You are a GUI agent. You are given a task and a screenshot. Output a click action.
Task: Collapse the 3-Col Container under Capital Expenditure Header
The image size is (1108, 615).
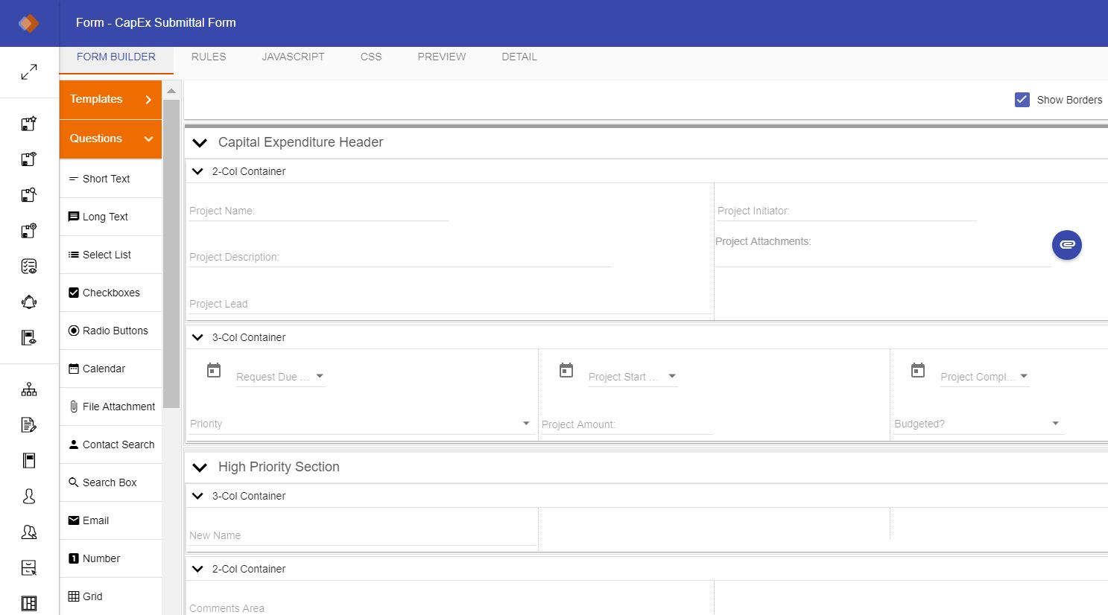pyautogui.click(x=197, y=337)
